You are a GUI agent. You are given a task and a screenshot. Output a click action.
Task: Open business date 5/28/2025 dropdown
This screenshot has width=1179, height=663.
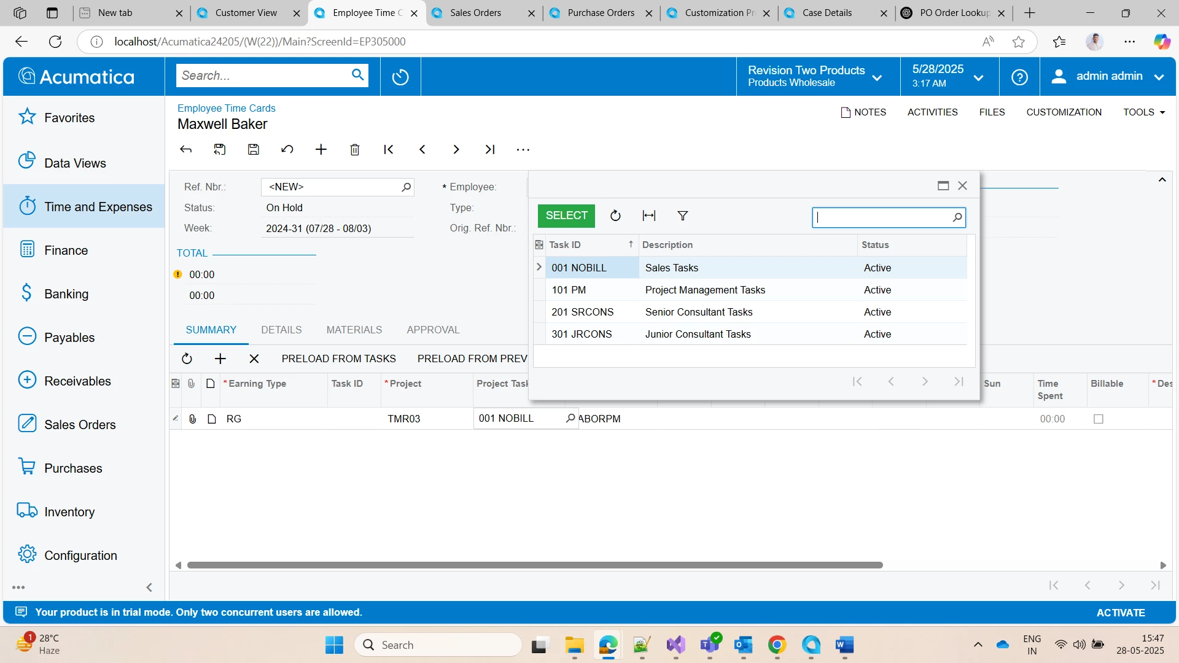(x=948, y=76)
